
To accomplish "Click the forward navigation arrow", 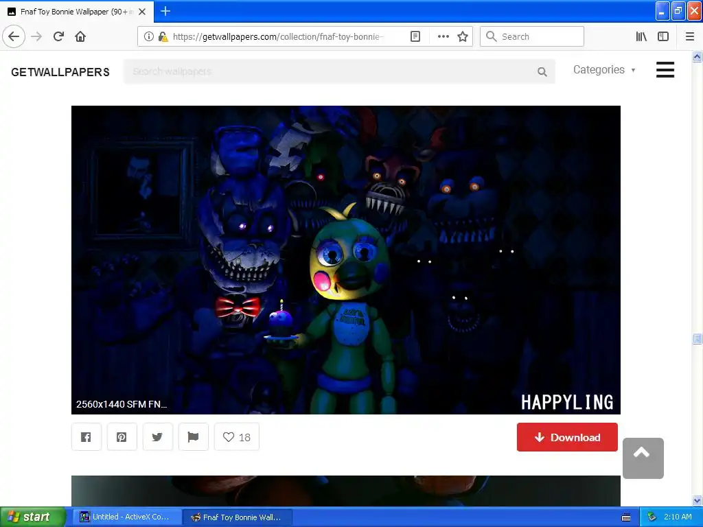I will coord(36,36).
